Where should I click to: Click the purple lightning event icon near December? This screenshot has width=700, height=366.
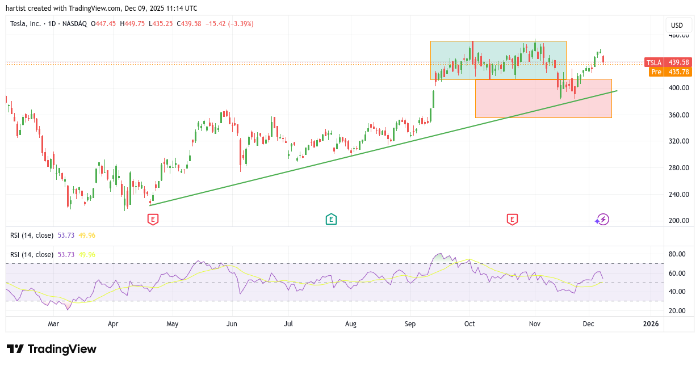pos(602,220)
